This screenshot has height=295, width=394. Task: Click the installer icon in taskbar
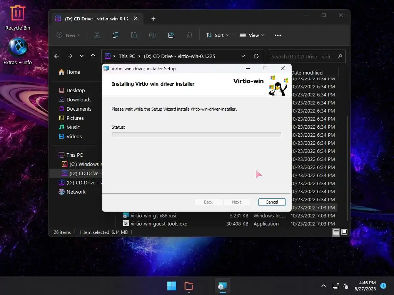click(223, 286)
